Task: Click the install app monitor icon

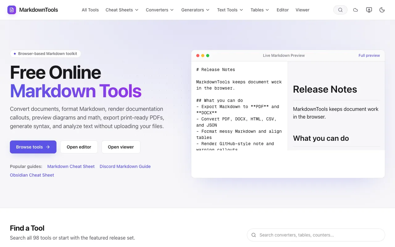Action: [x=369, y=10]
